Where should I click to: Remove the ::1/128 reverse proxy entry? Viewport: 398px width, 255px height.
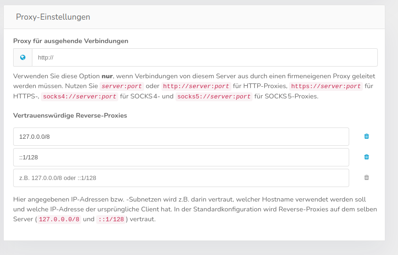367,157
